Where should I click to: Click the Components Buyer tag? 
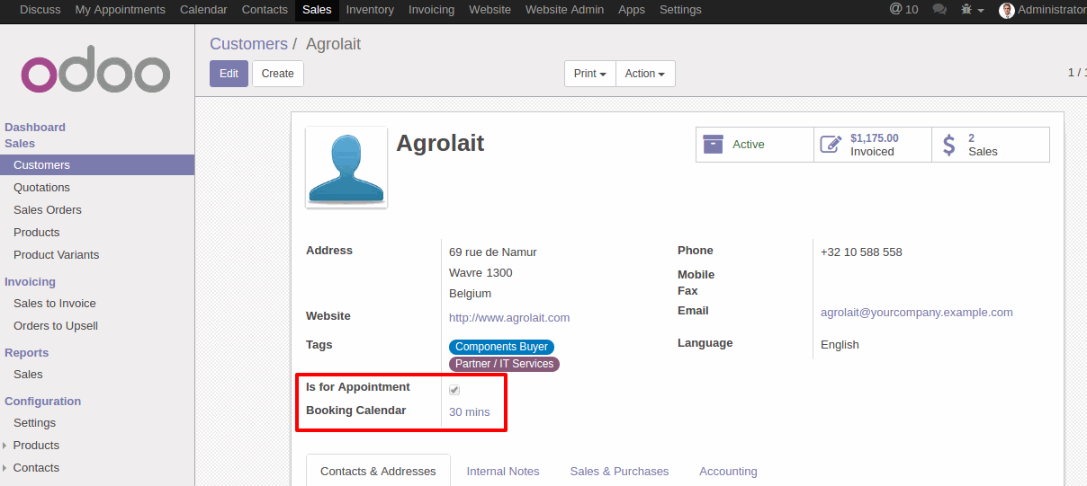click(501, 347)
